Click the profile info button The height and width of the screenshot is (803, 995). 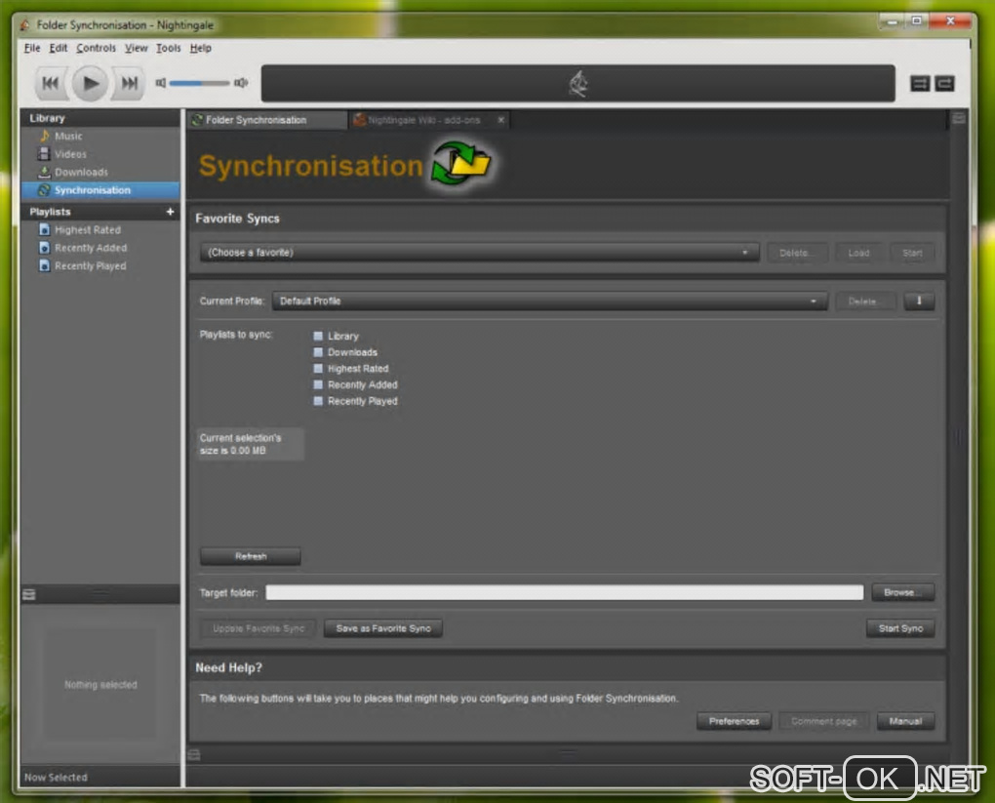(x=919, y=301)
